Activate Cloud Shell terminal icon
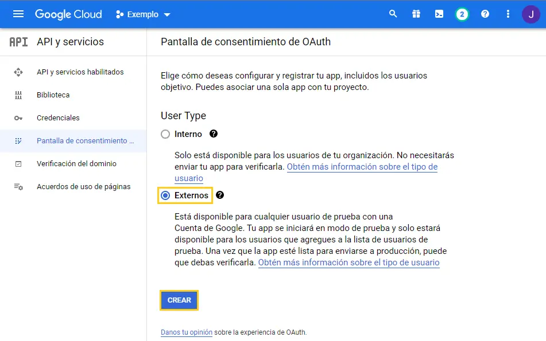546x341 pixels. click(439, 14)
